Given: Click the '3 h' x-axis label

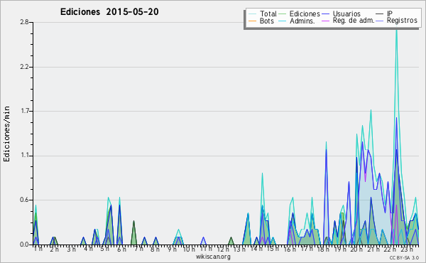Looking at the screenshot, I should [72, 249].
